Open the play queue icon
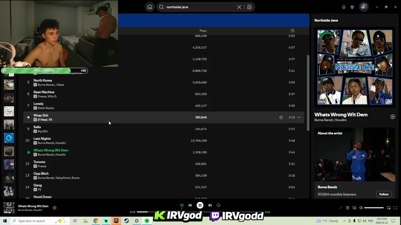The width and height of the screenshot is (401, 225). (x=347, y=208)
